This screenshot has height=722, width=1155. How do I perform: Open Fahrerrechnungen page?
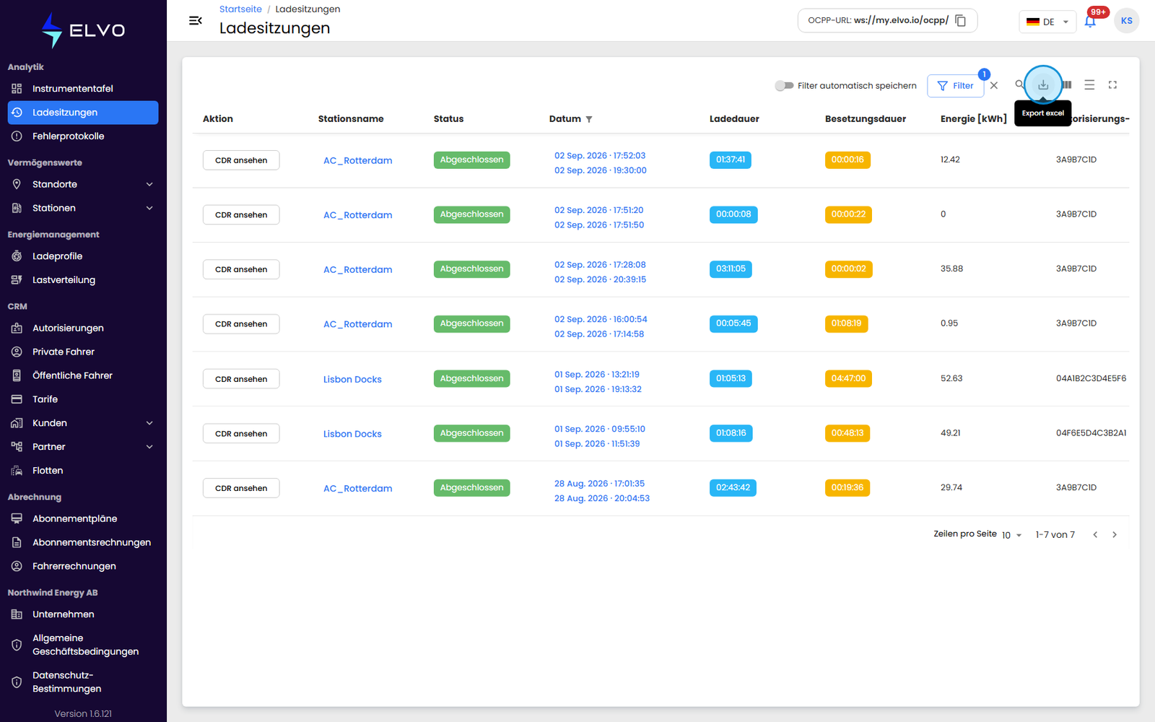83,566
